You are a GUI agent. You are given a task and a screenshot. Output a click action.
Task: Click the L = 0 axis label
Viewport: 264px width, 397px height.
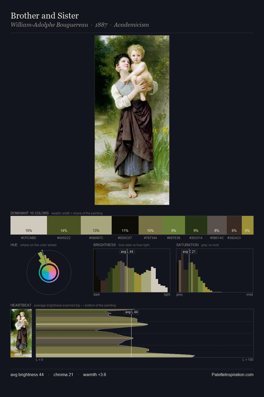click(39, 360)
